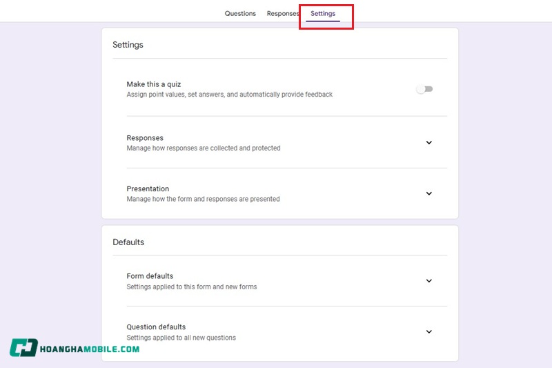Image resolution: width=552 pixels, height=368 pixels.
Task: Open the Responses tab
Action: click(x=283, y=14)
